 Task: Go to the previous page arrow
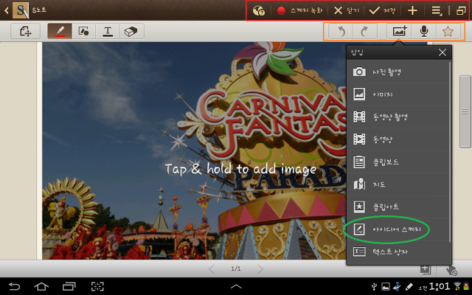[212, 268]
